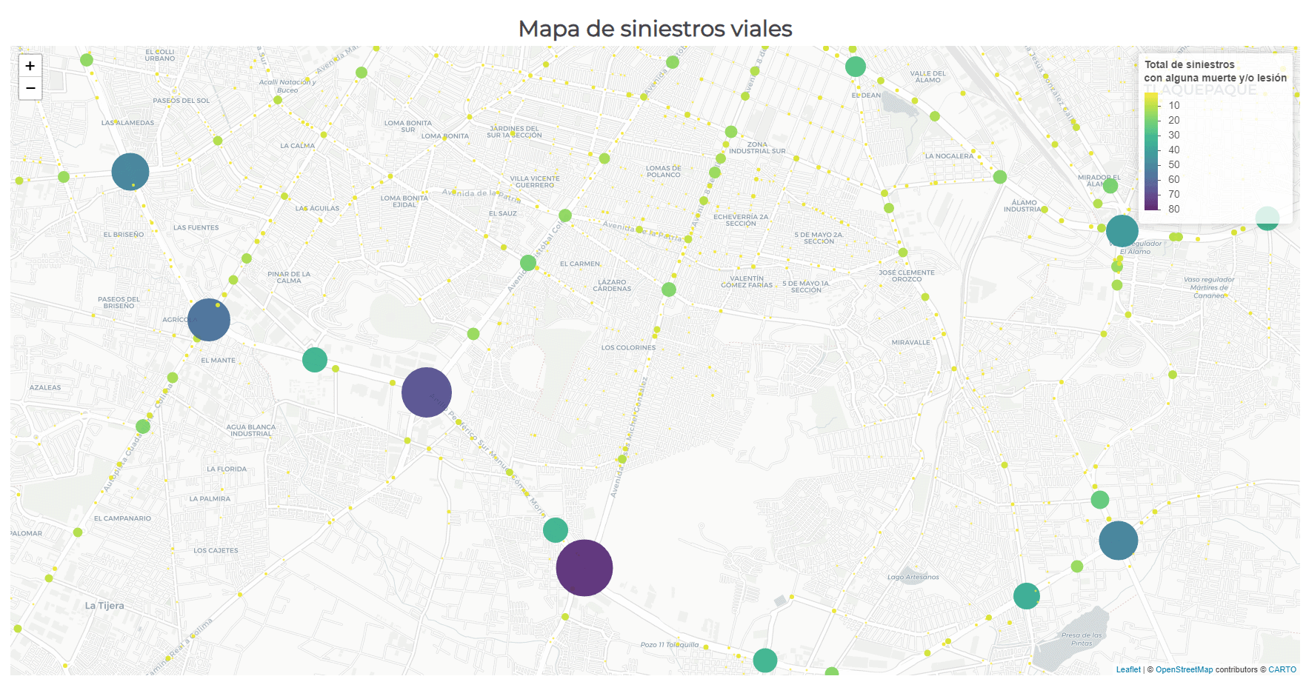Click the Miravalle neighborhood label
The height and width of the screenshot is (679, 1306).
coord(910,343)
